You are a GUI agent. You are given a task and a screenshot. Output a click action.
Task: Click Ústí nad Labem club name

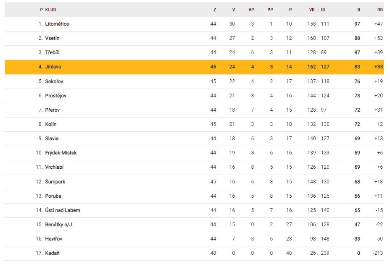(63, 210)
